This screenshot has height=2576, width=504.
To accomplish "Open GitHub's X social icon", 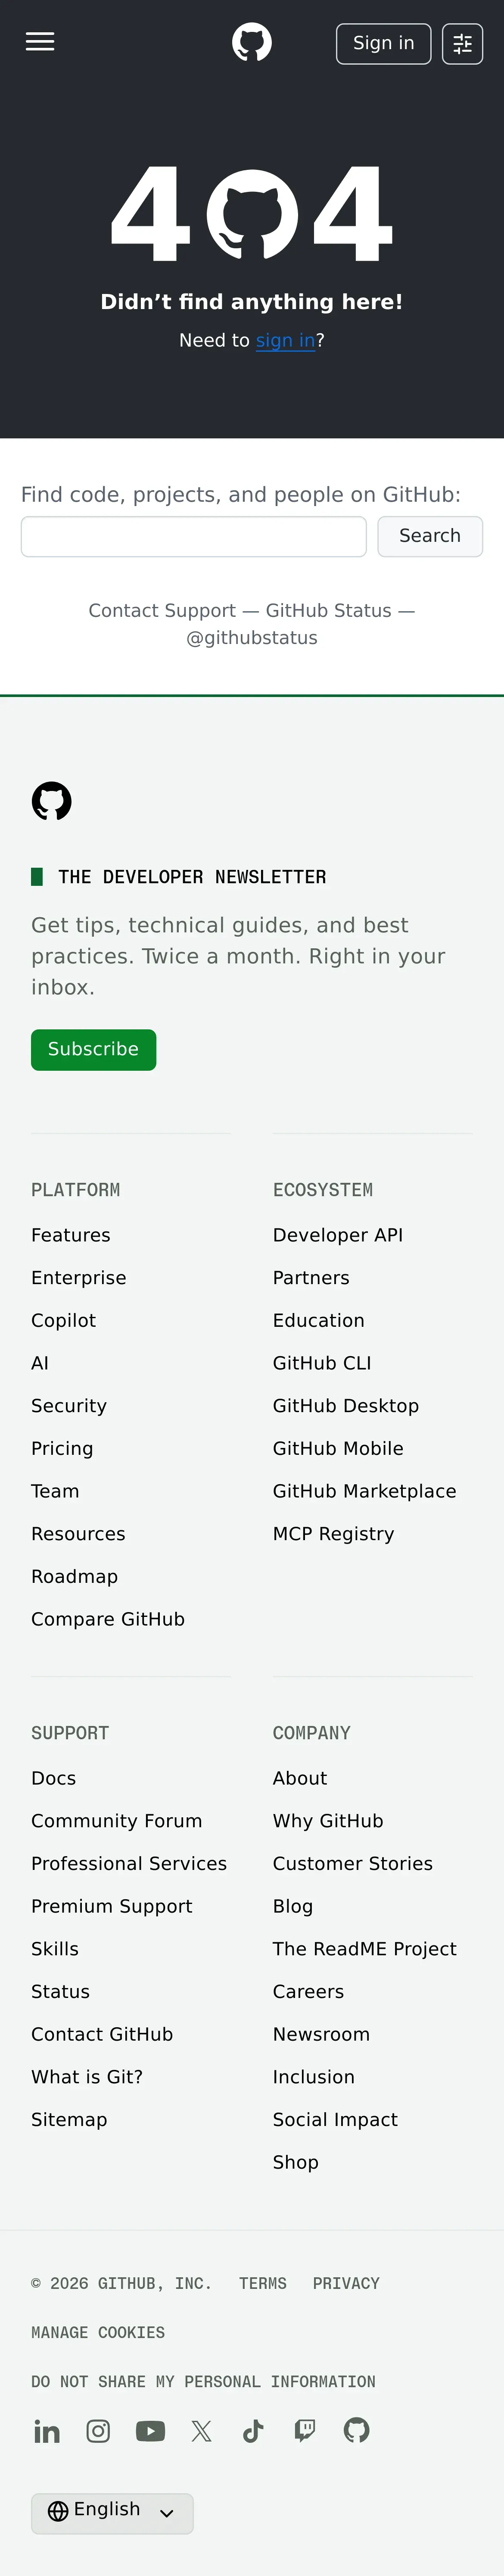I will [202, 2431].
